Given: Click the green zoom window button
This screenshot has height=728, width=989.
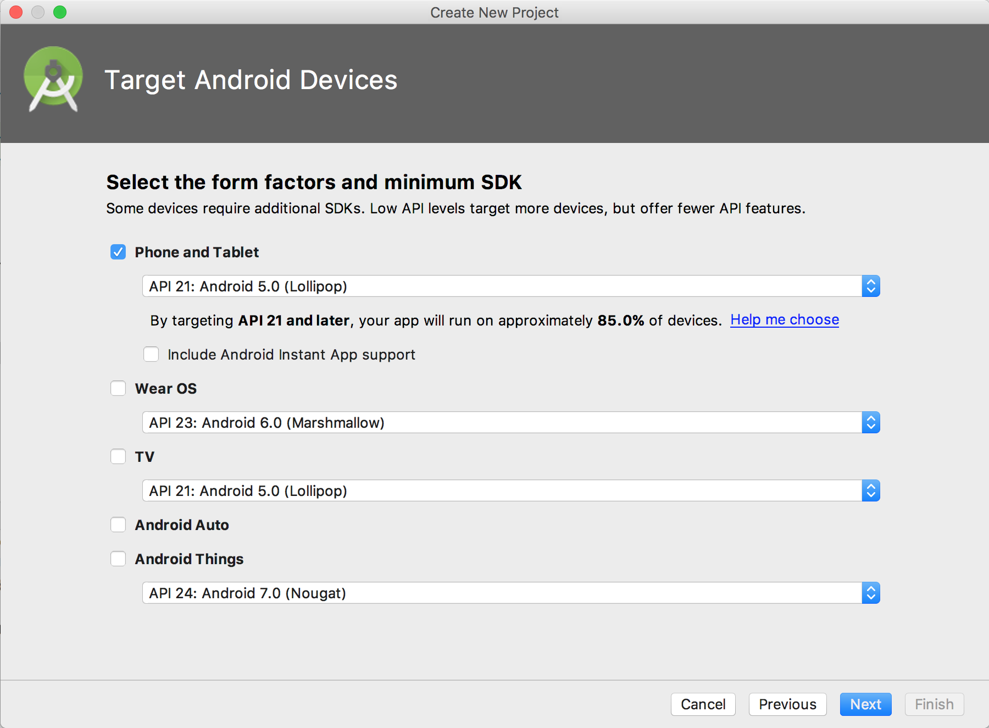Looking at the screenshot, I should (60, 12).
